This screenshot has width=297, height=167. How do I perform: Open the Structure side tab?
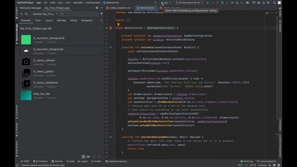17,112
